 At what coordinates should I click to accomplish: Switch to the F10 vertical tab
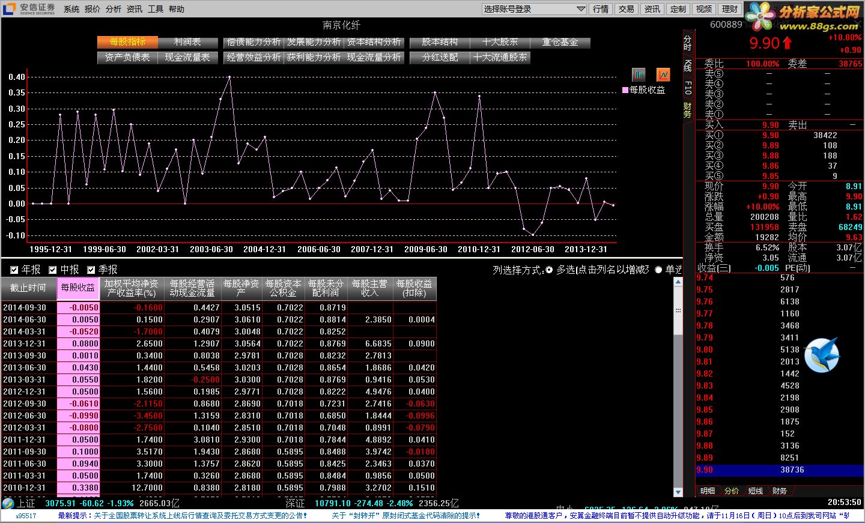click(x=688, y=88)
